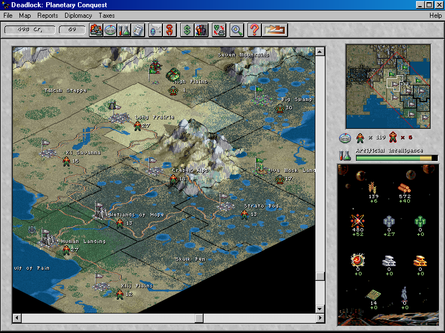
Task: Click the vertical scrollbar up arrow
Action: [x=320, y=52]
